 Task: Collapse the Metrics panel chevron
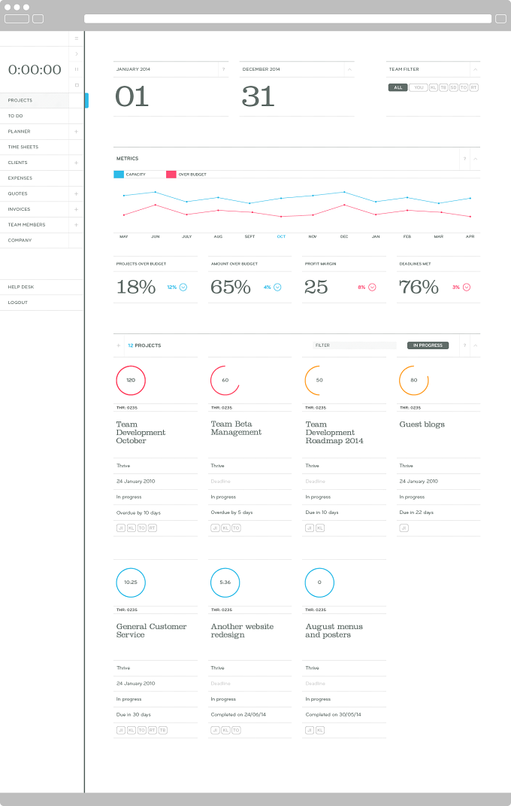pyautogui.click(x=475, y=159)
